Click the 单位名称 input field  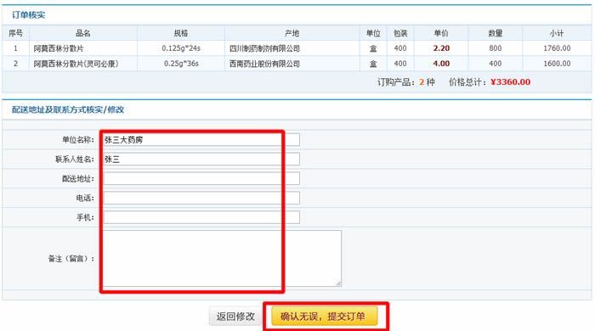tap(201, 140)
